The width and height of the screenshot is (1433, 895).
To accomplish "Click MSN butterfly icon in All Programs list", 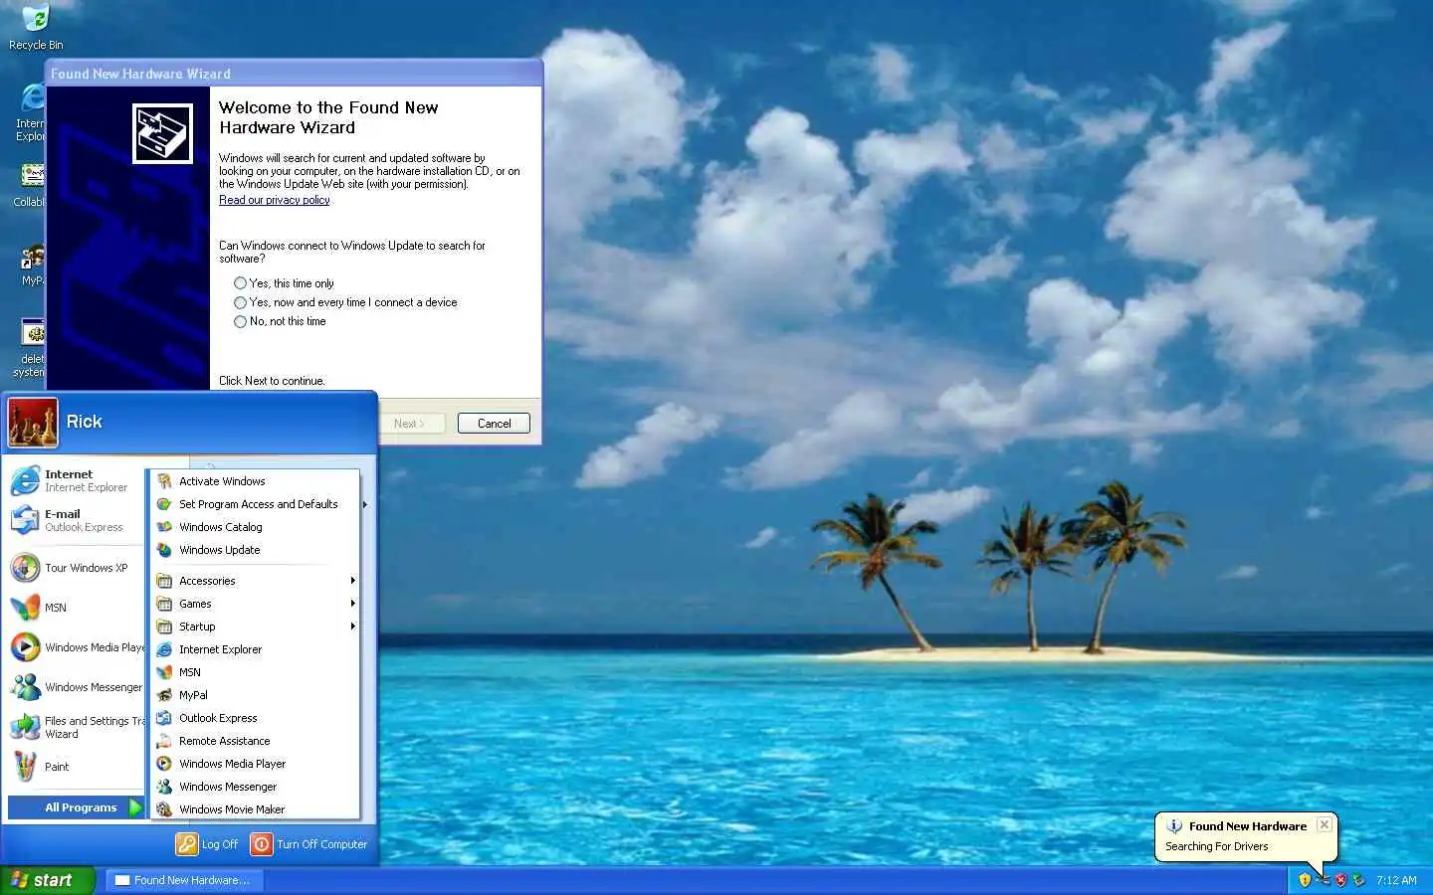I will point(164,672).
